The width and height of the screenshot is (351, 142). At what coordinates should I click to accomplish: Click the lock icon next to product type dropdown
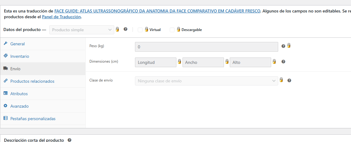[117, 29]
